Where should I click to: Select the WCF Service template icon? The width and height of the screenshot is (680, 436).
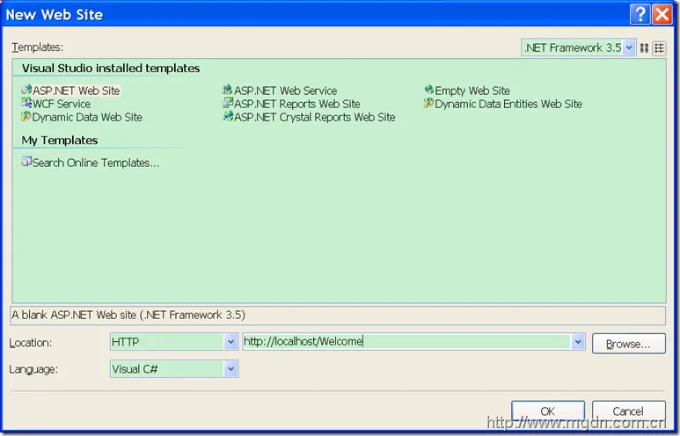coord(26,103)
